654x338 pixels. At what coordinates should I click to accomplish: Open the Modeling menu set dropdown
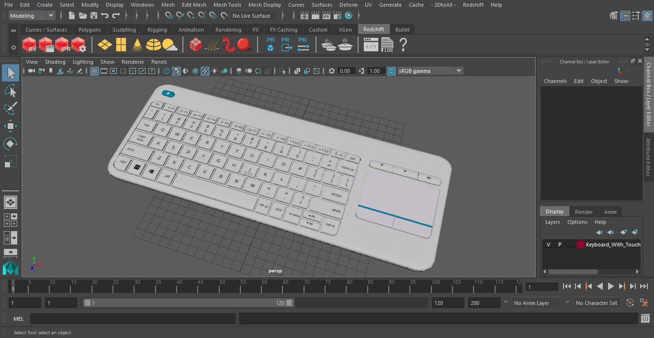[32, 16]
